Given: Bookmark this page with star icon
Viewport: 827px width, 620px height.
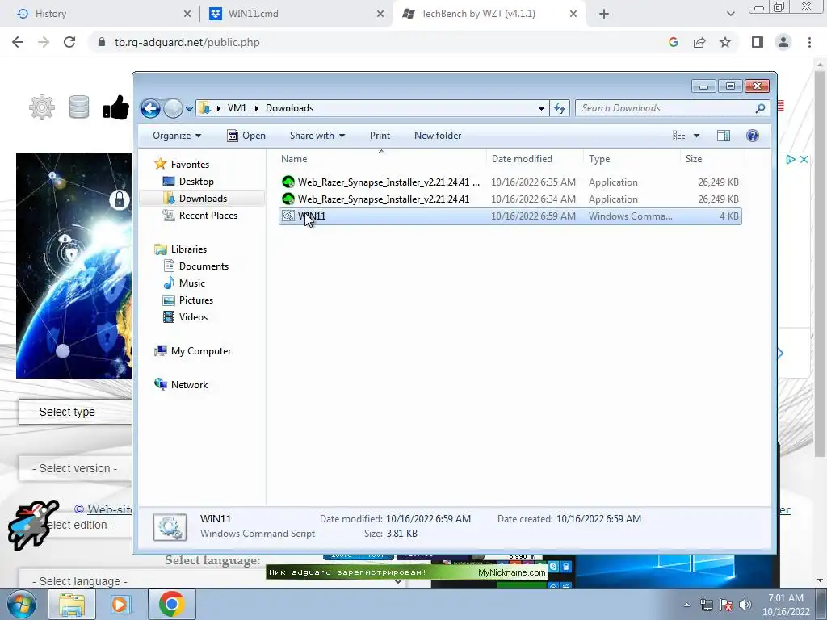Looking at the screenshot, I should (725, 42).
